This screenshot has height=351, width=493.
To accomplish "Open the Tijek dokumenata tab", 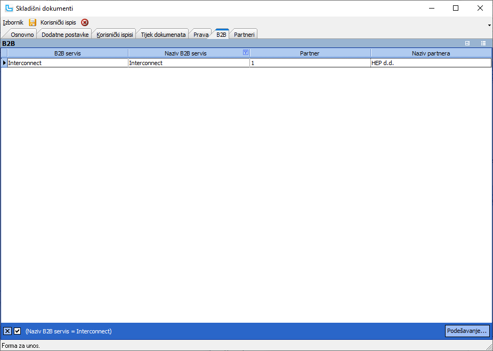I will pyautogui.click(x=163, y=35).
